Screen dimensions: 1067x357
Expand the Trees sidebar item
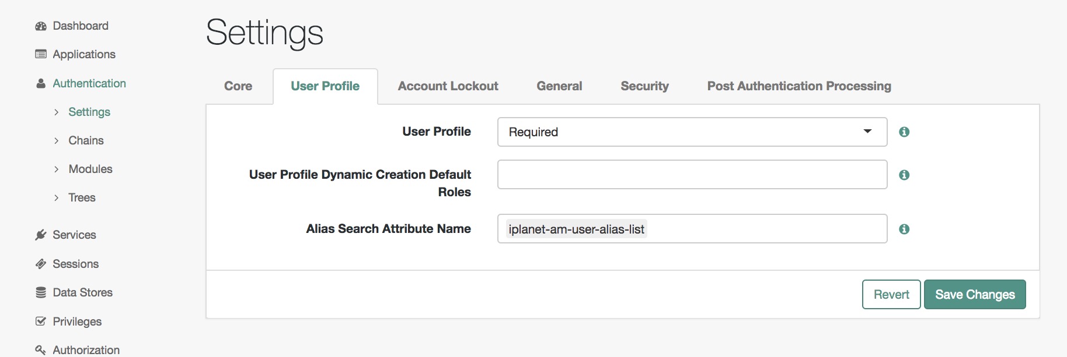(57, 198)
